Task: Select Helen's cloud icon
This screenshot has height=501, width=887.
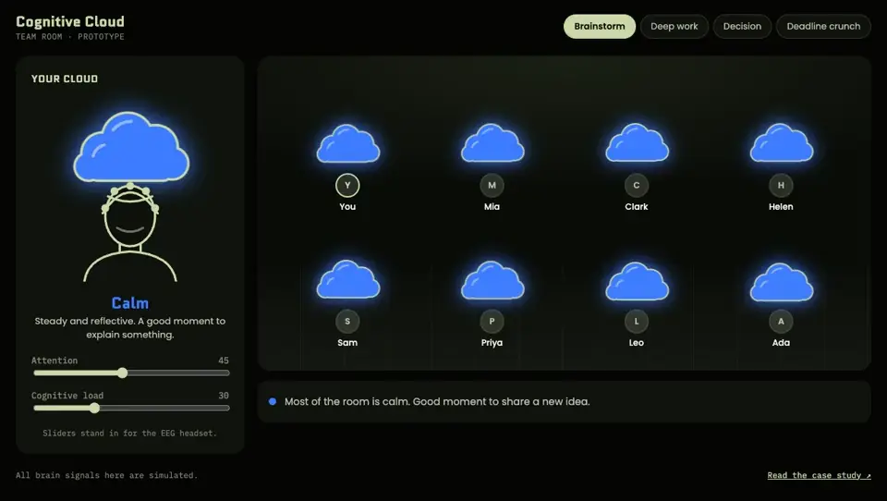Action: (782, 142)
